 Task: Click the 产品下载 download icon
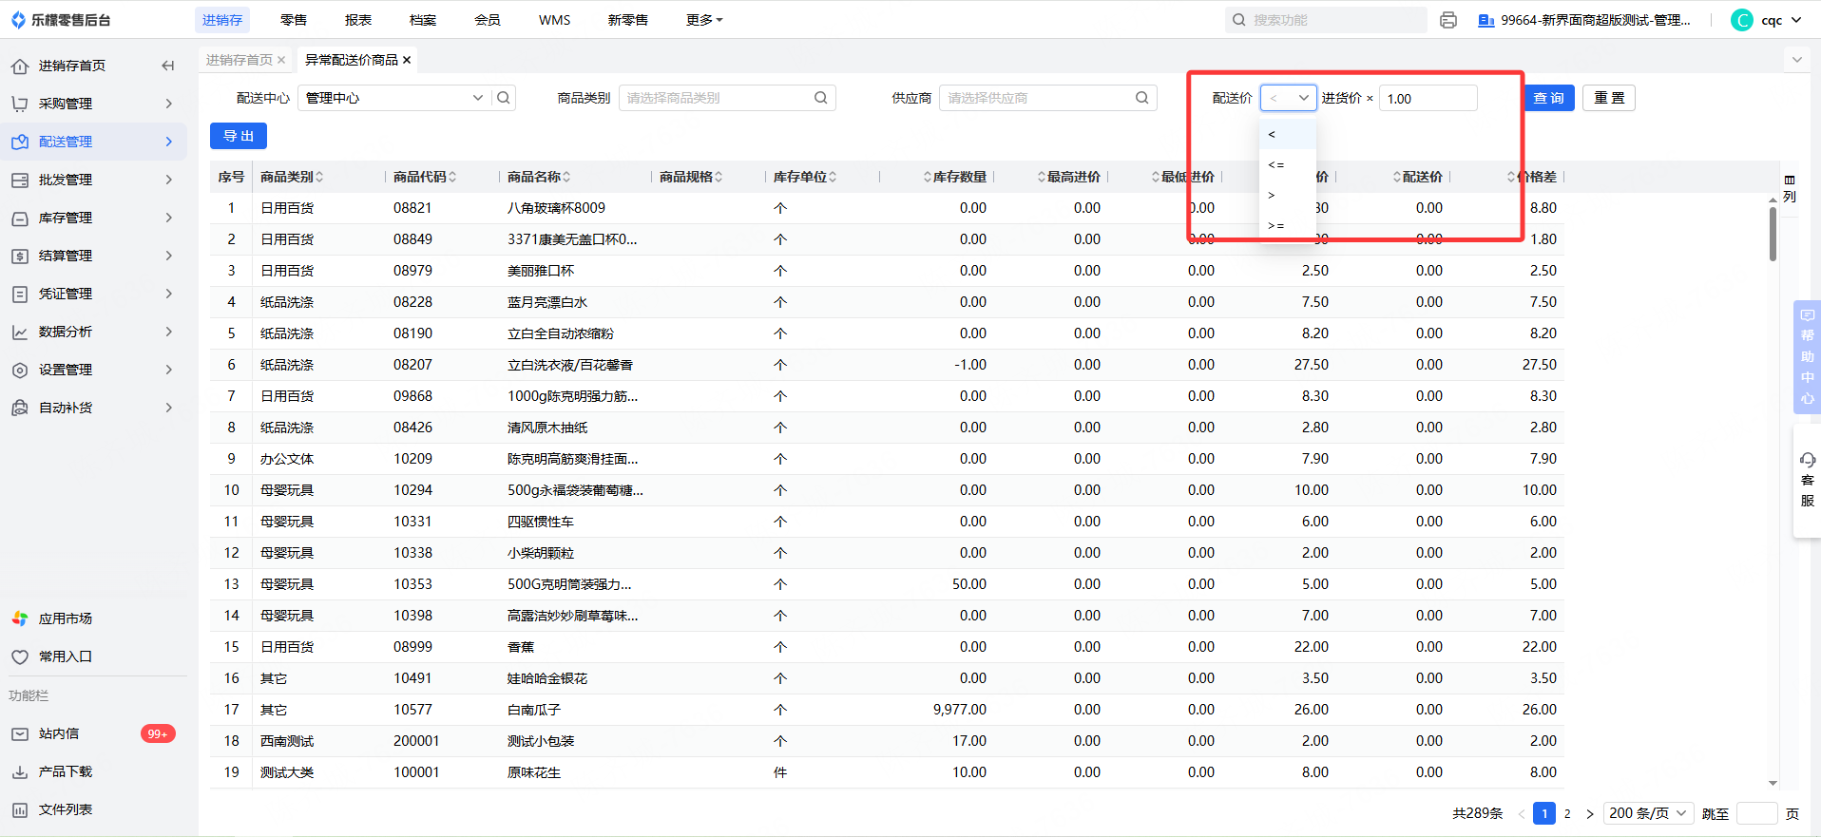coord(20,771)
